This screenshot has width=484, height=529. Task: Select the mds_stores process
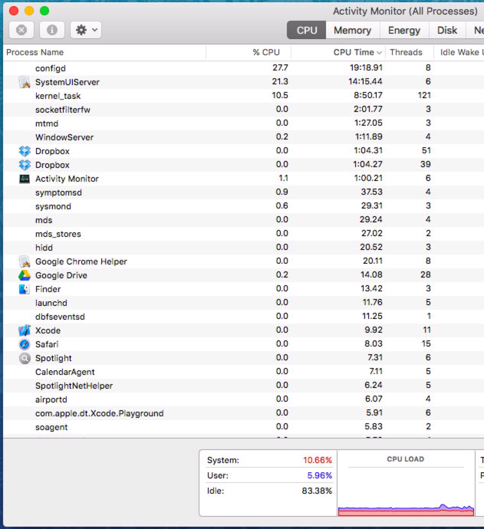(x=244, y=234)
